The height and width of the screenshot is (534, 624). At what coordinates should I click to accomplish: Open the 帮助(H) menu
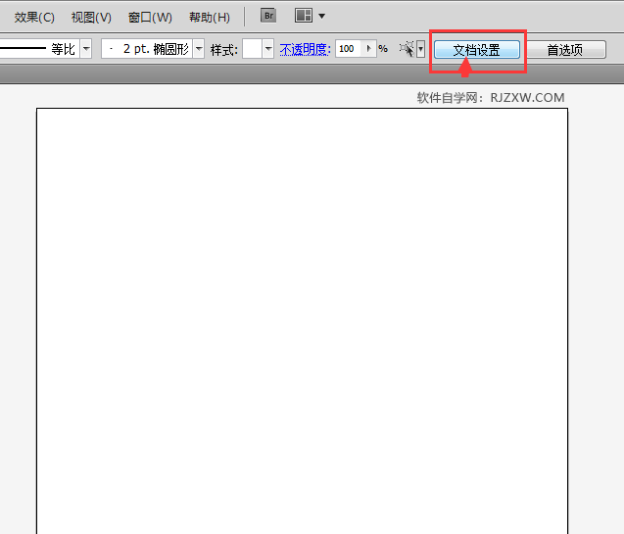coord(210,17)
